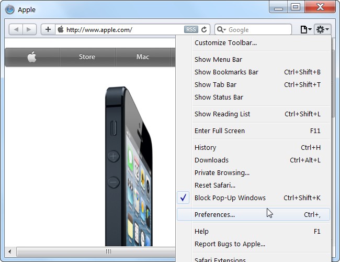Maximize the Safari window

tap(296, 7)
